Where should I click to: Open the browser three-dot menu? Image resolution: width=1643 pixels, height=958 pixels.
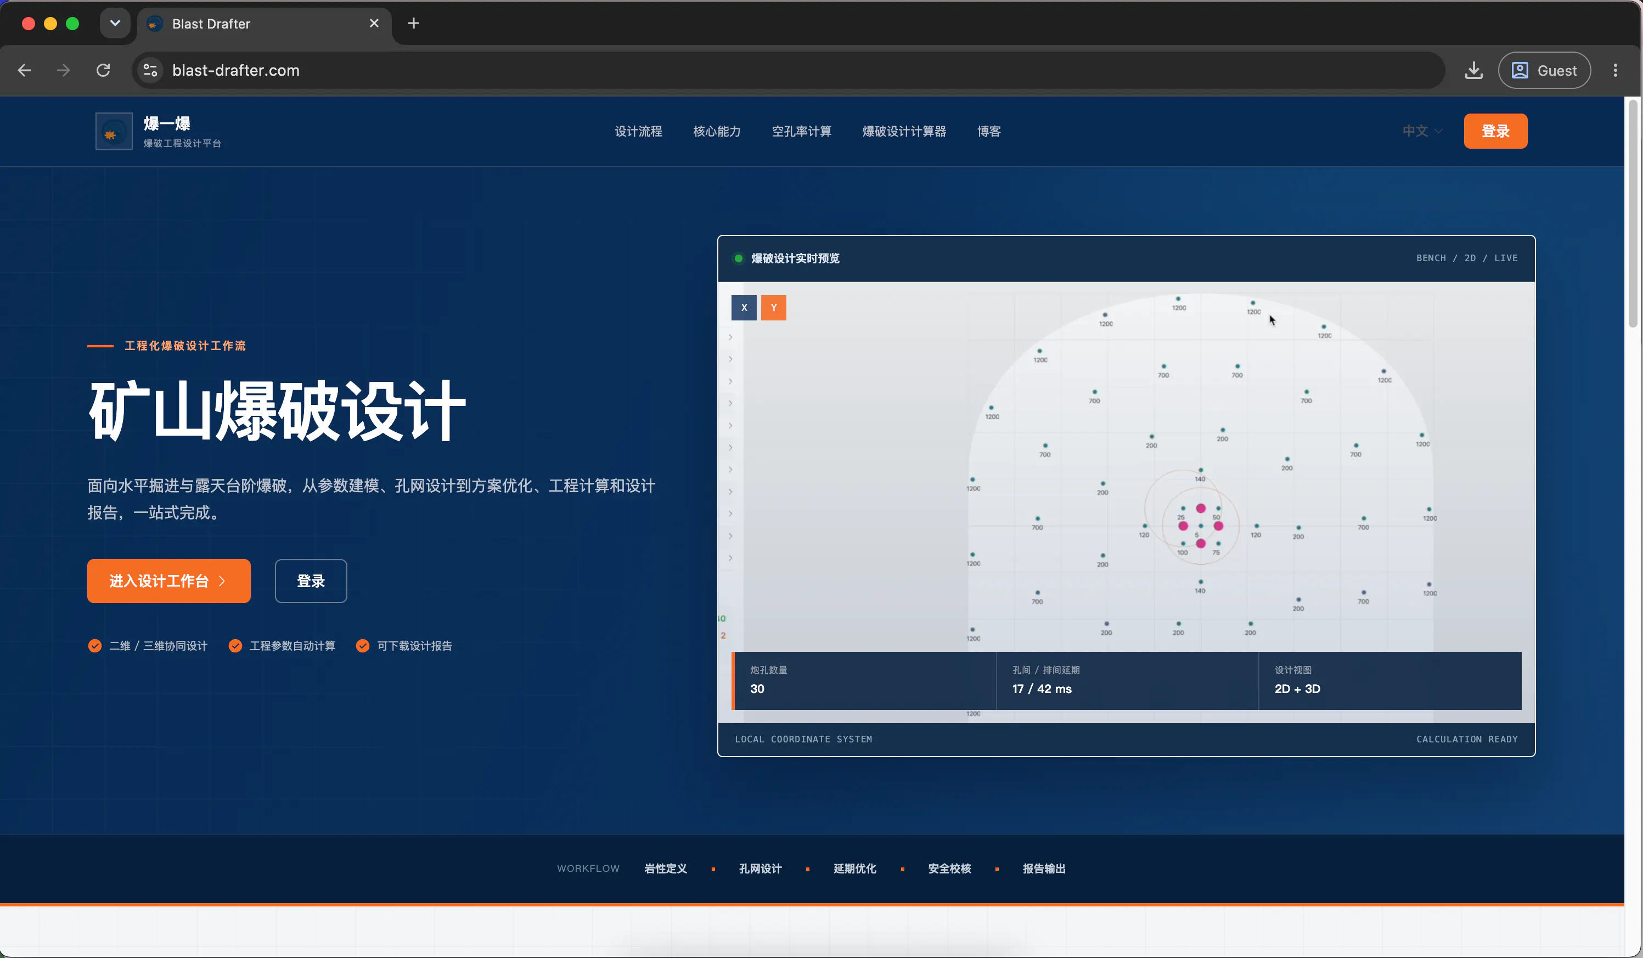point(1616,70)
